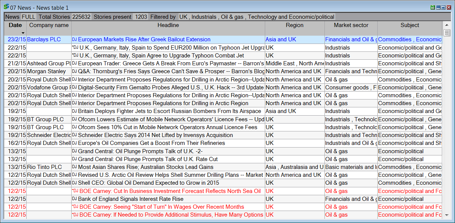Click 'Middle East , North Ame' region cell
The height and width of the screenshot is (223, 455).
(295, 63)
